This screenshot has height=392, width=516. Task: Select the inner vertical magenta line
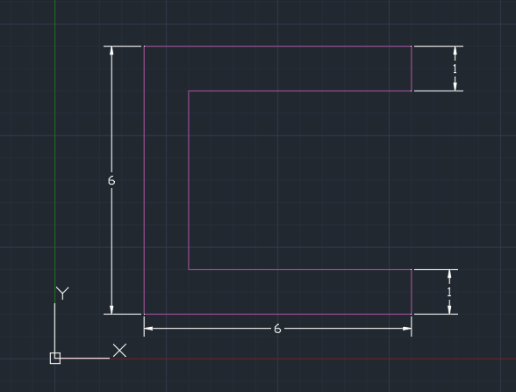[x=189, y=180]
